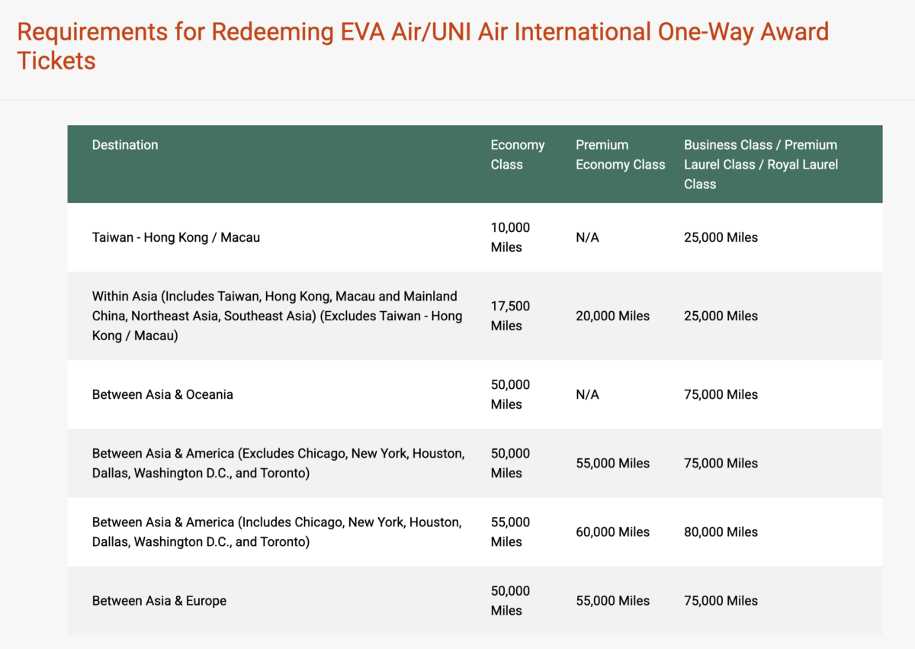The width and height of the screenshot is (915, 649).
Task: Click the "60,000 Miles" premium economy value
Action: tap(612, 532)
